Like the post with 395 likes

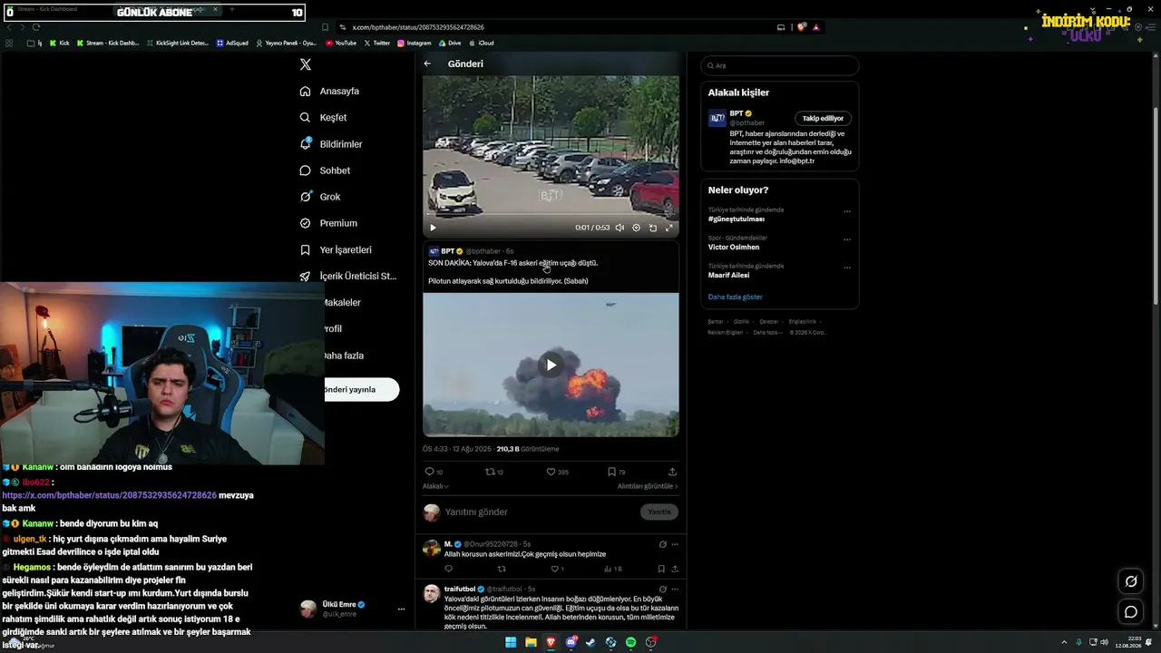pos(557,472)
